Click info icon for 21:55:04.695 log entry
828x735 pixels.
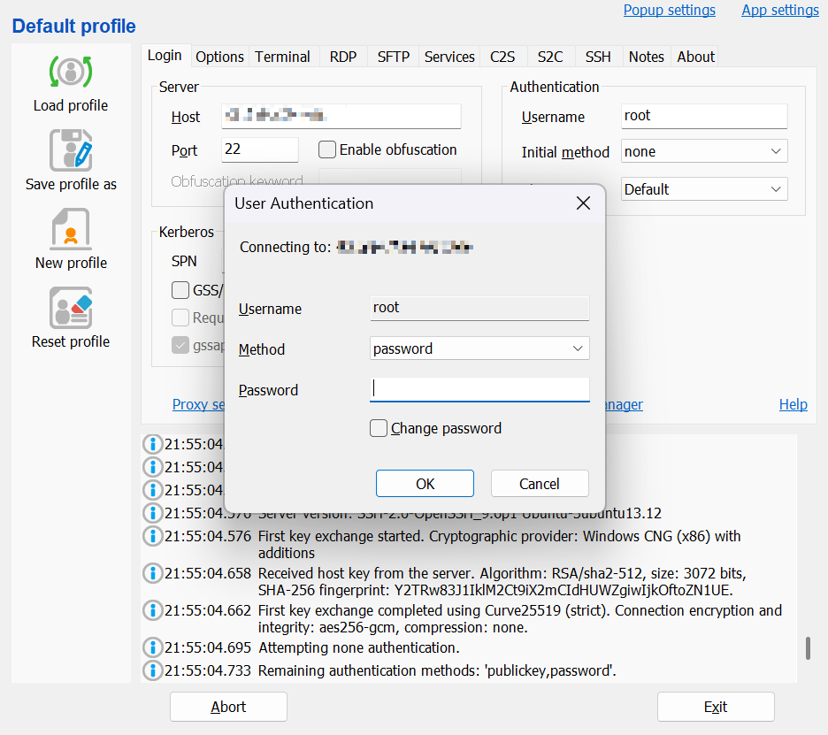coord(153,647)
